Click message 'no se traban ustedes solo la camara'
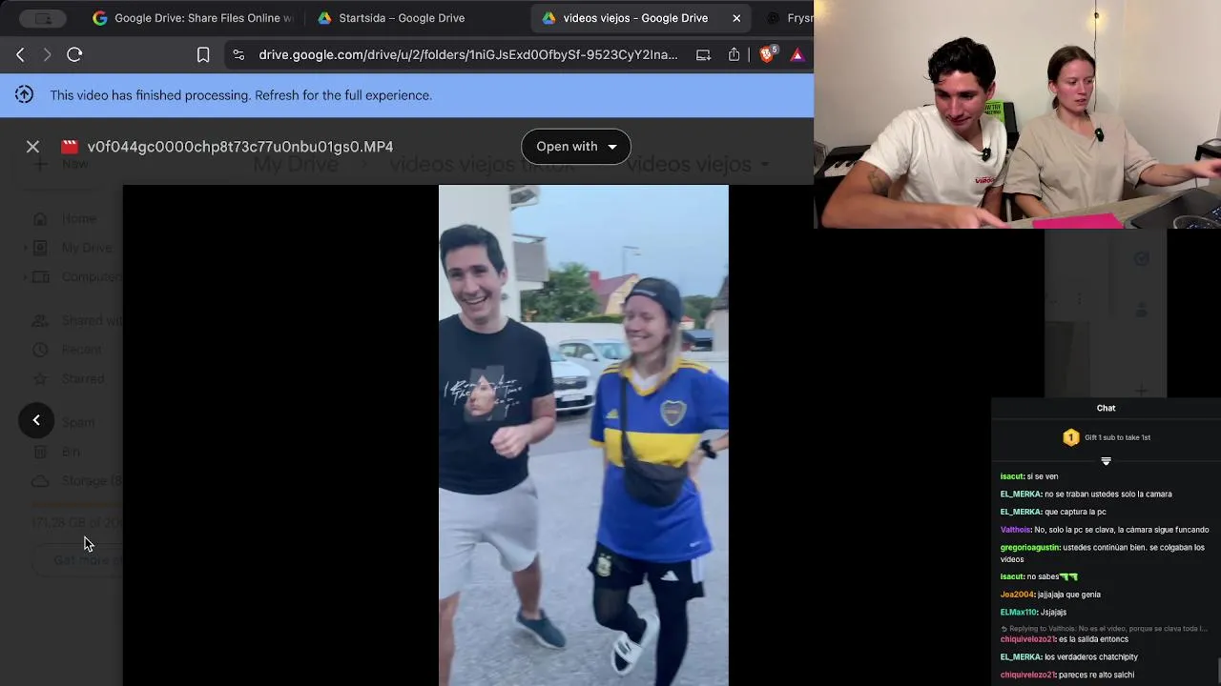The image size is (1221, 686). coord(1107,494)
